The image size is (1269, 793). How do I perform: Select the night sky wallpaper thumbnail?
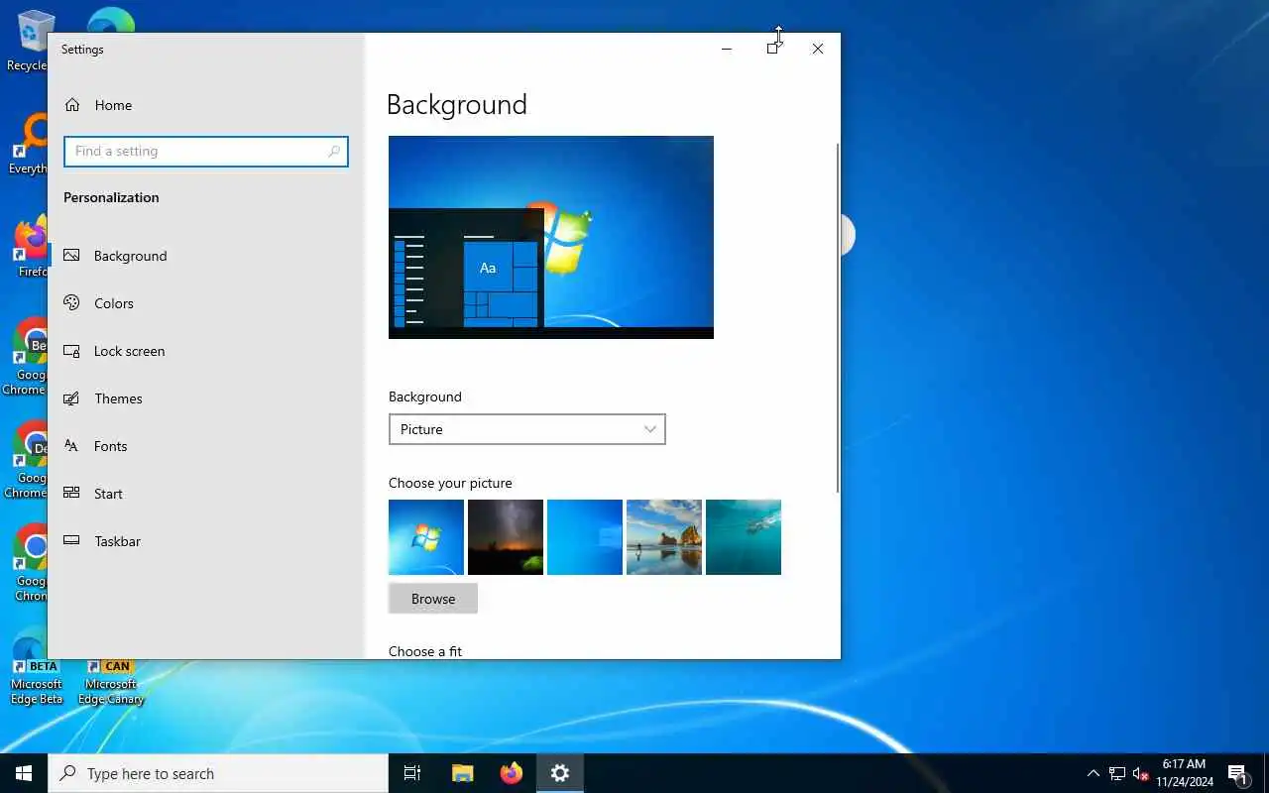click(506, 537)
